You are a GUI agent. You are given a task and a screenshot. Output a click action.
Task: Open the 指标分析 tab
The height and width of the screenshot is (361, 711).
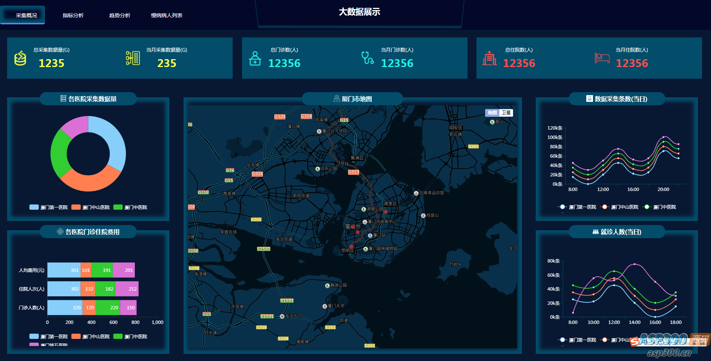pos(73,15)
